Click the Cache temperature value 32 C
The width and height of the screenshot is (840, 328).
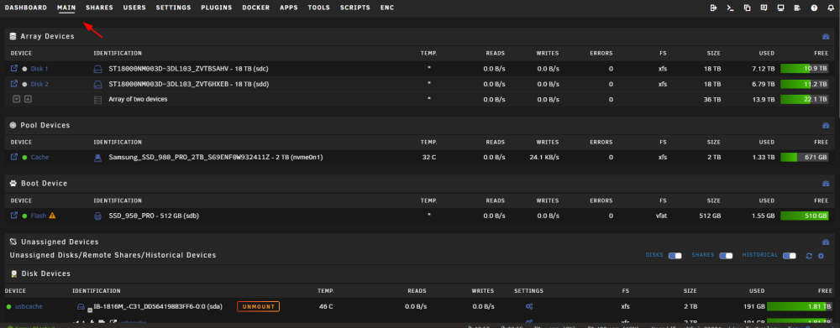tap(428, 158)
